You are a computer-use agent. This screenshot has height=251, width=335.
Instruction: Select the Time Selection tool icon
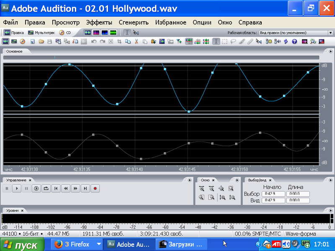(216, 41)
